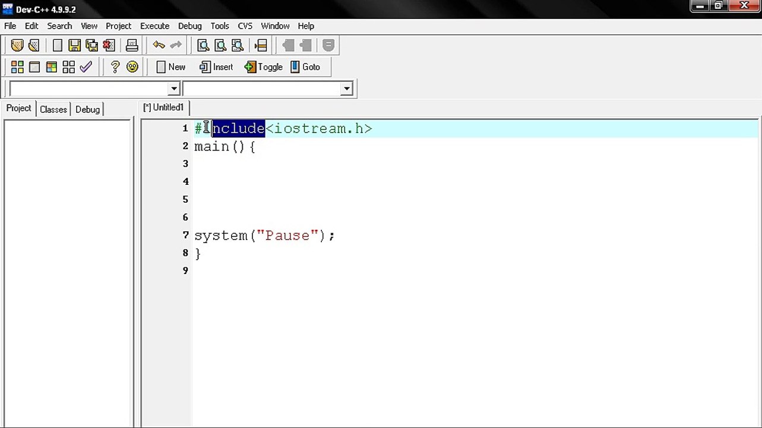Click the Debug checkmark icon
The image size is (762, 428).
[86, 67]
